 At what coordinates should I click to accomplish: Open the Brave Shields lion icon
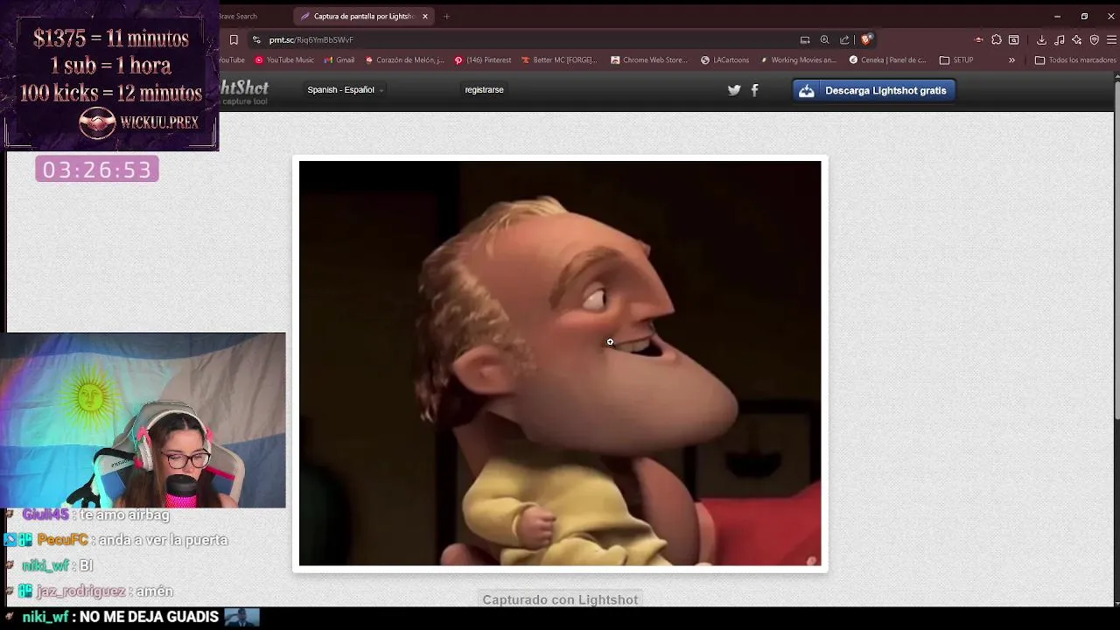[865, 39]
